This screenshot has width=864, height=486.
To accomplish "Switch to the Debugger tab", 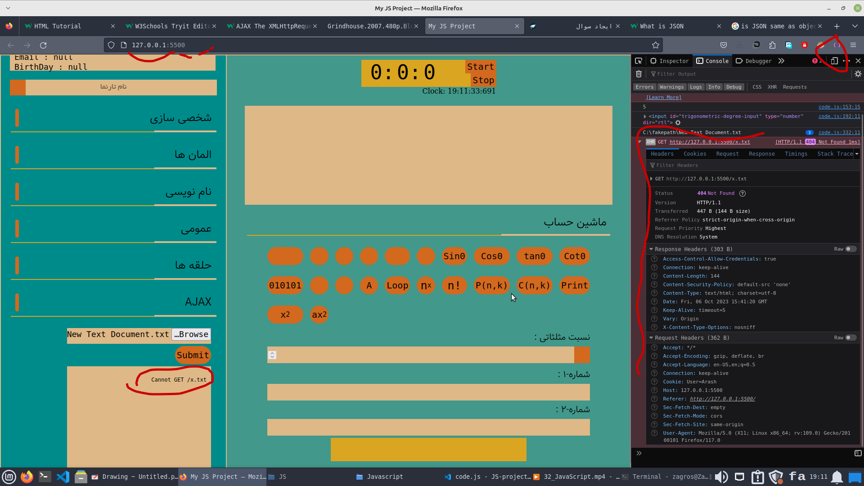I will pos(754,61).
